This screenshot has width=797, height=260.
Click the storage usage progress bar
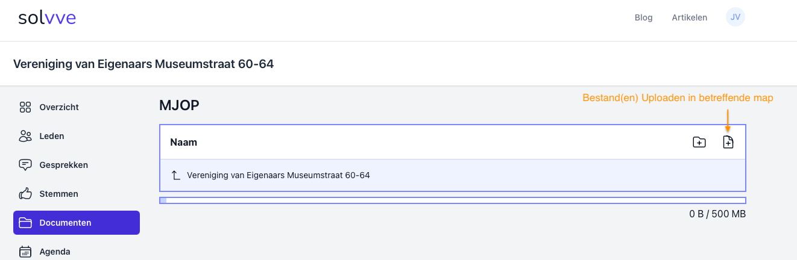[452, 200]
